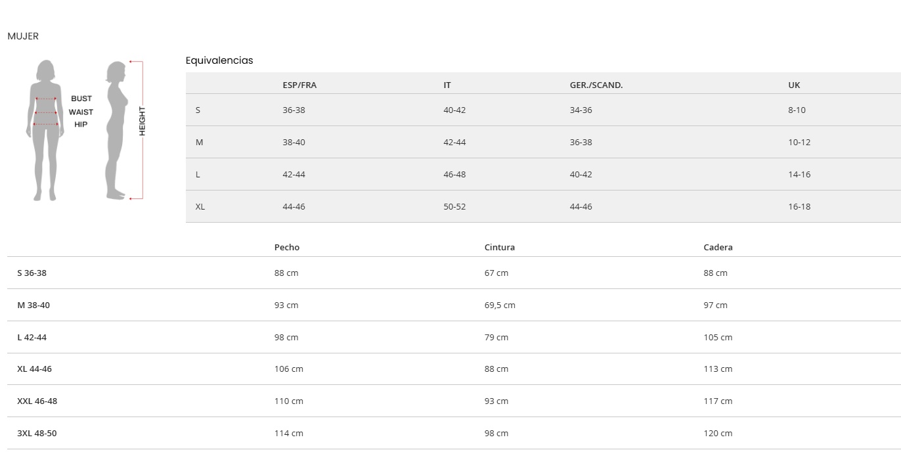This screenshot has height=473, width=901.
Task: Click the 69,5 cm waist value
Action: pos(500,305)
